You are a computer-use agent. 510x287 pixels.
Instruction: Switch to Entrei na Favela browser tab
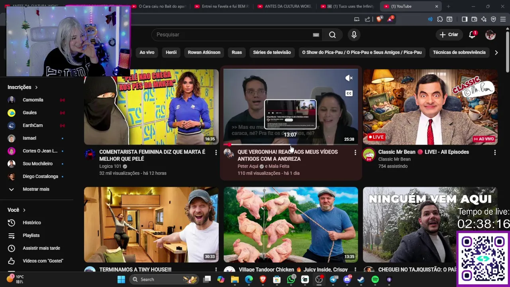tap(221, 6)
